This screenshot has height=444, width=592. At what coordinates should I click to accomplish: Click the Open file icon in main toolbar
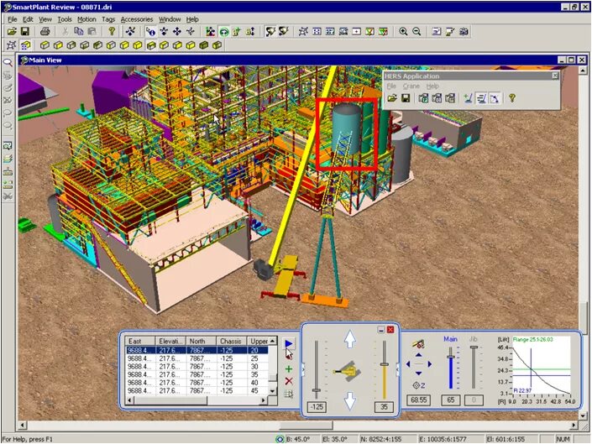[12, 32]
